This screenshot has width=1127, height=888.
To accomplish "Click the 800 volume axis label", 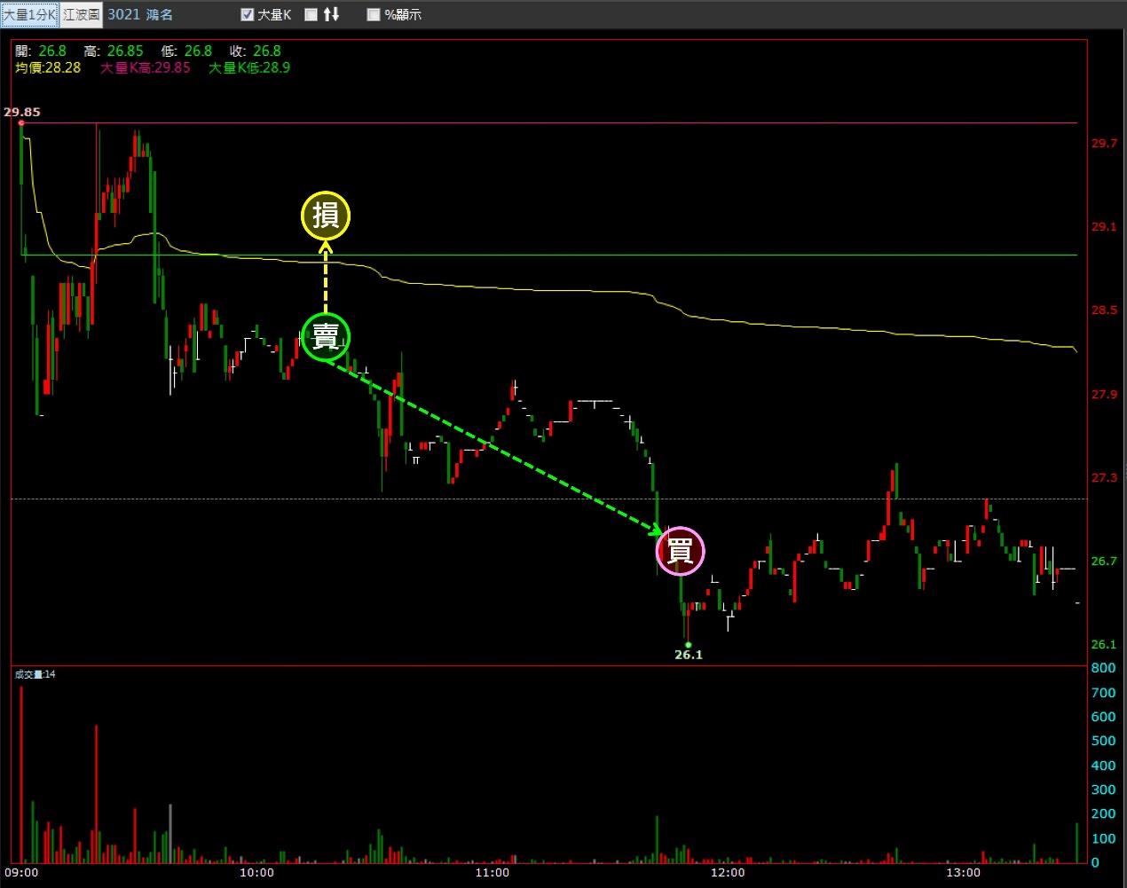I will coord(1103,668).
